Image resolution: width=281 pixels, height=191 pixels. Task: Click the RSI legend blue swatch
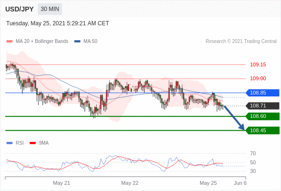pos(10,143)
